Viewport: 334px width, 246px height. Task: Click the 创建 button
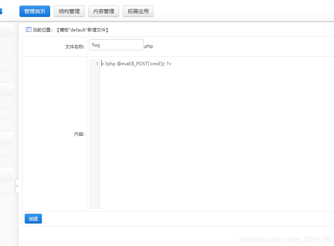[33, 219]
